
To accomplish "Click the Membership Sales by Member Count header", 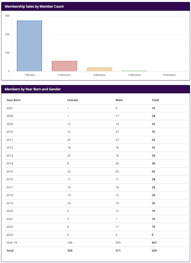I will pyautogui.click(x=34, y=6).
